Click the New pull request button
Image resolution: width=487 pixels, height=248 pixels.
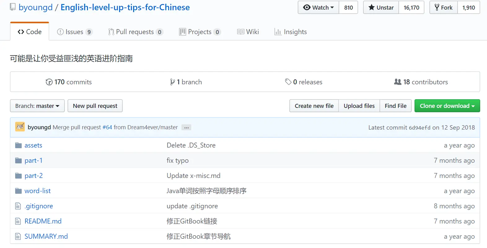pyautogui.click(x=95, y=106)
